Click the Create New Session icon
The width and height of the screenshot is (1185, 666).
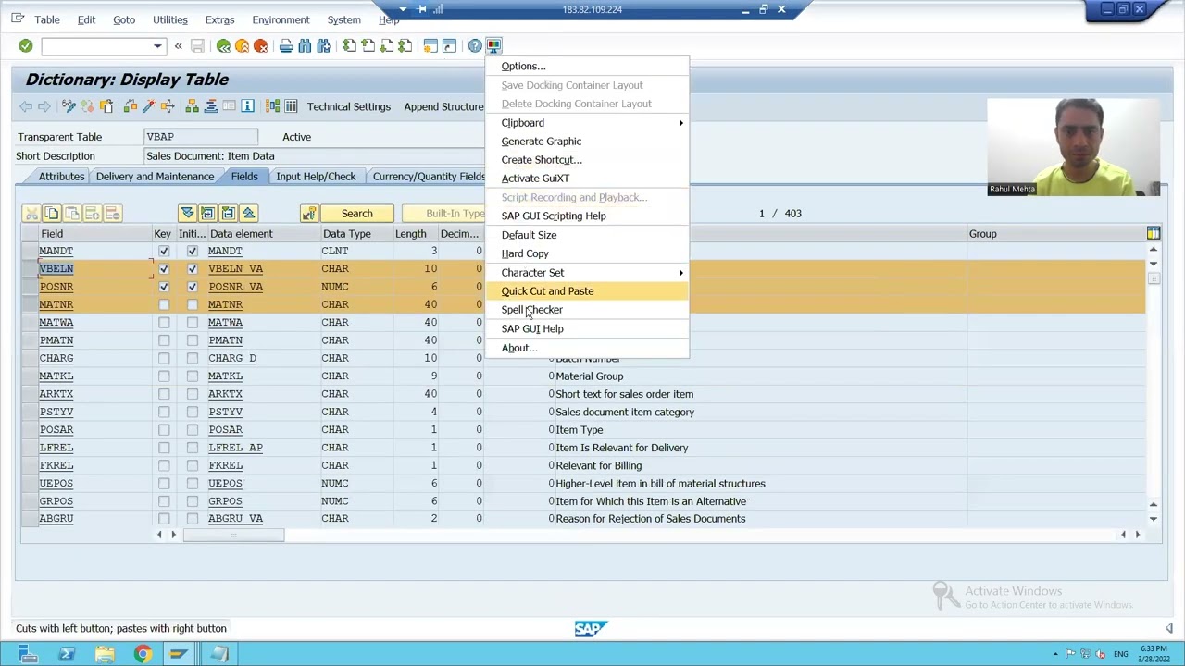(x=430, y=45)
